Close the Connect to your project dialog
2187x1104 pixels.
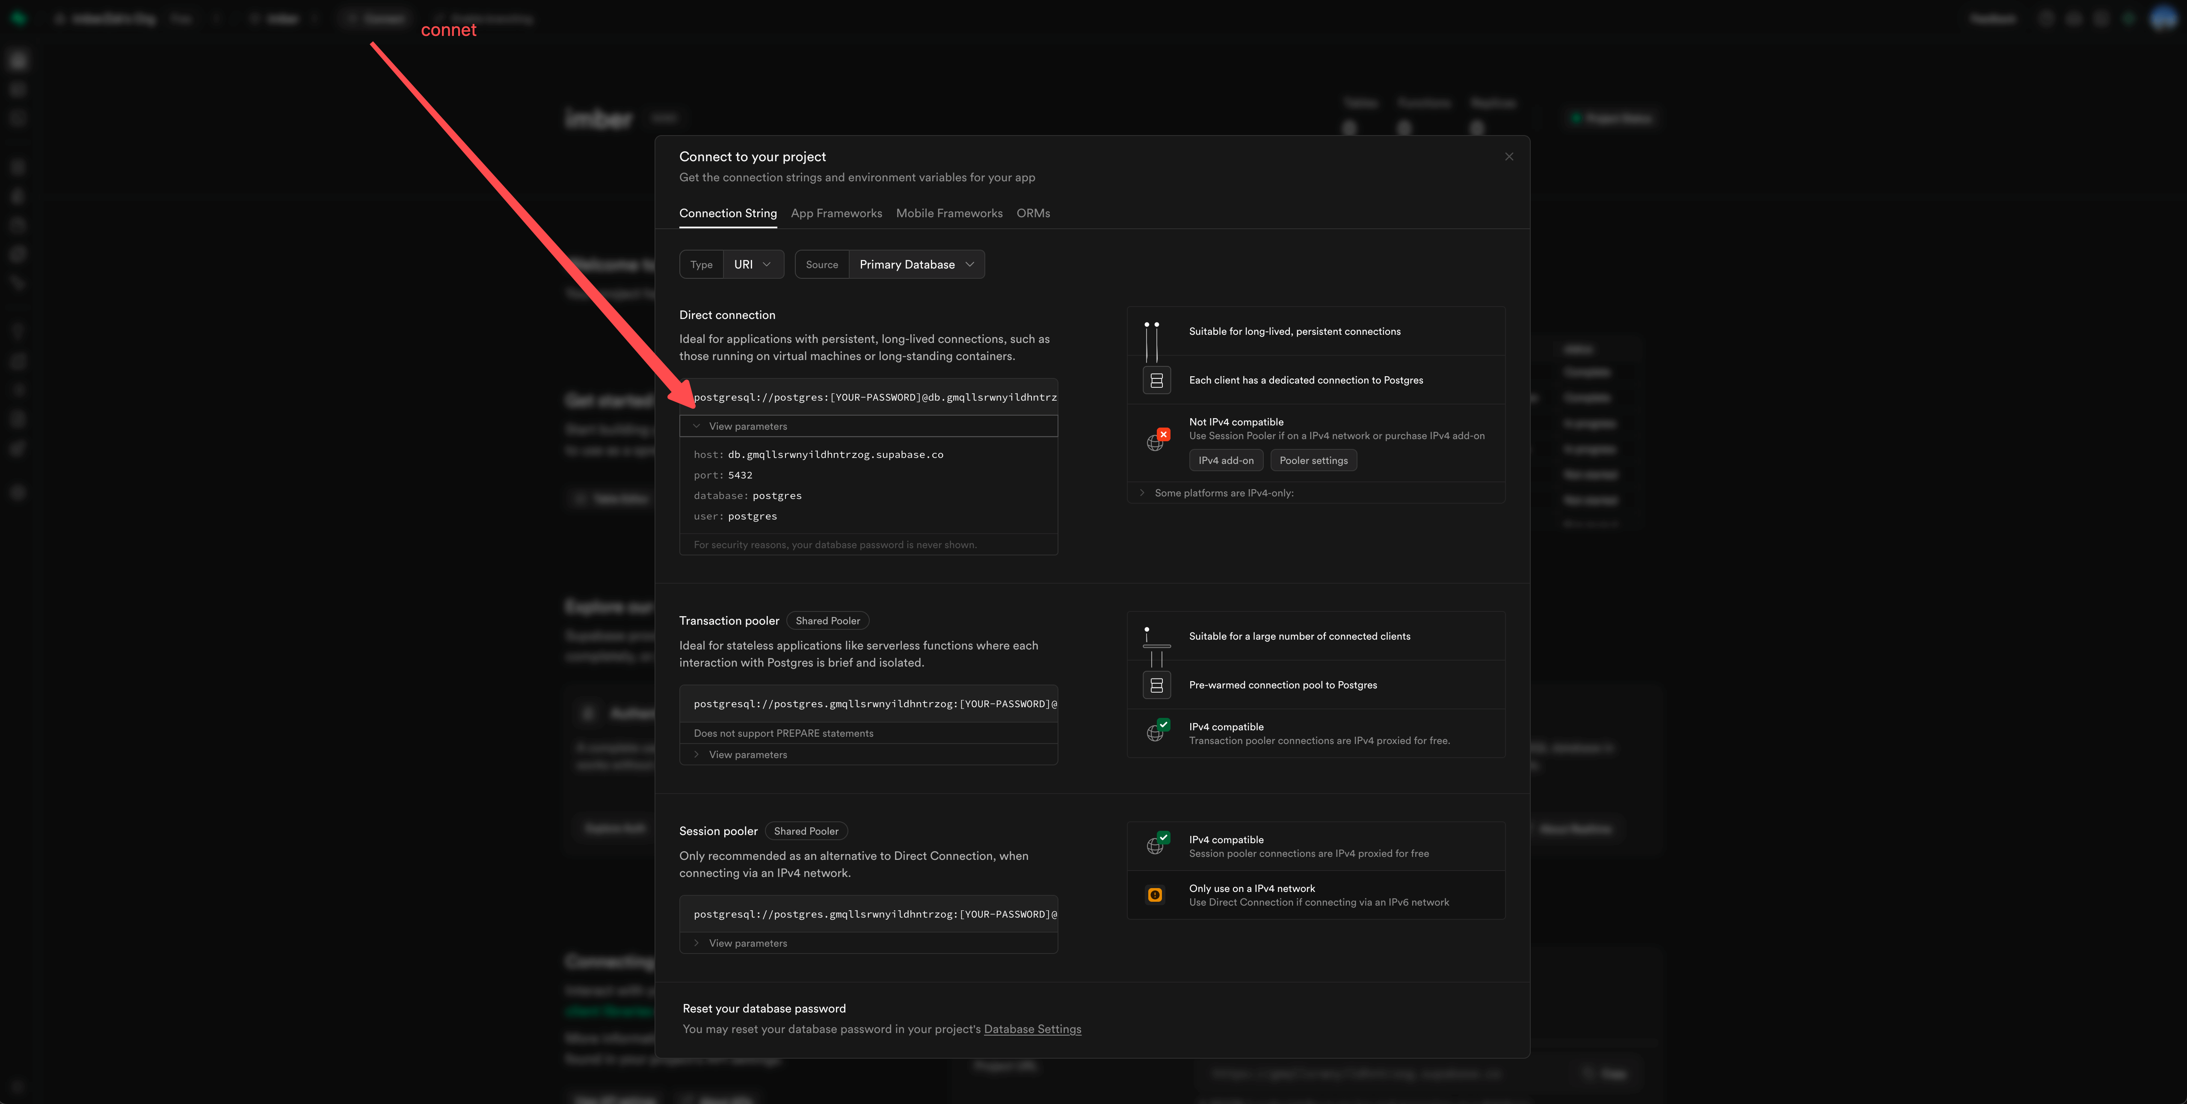1508,157
